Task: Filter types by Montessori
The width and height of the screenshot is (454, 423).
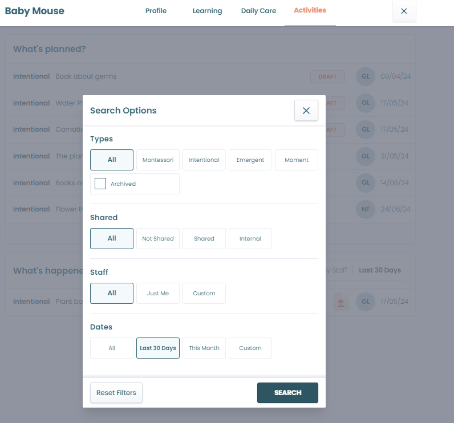Action: point(158,160)
